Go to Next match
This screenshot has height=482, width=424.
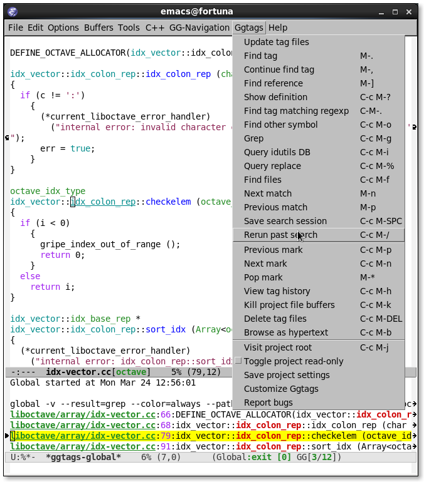click(319, 193)
